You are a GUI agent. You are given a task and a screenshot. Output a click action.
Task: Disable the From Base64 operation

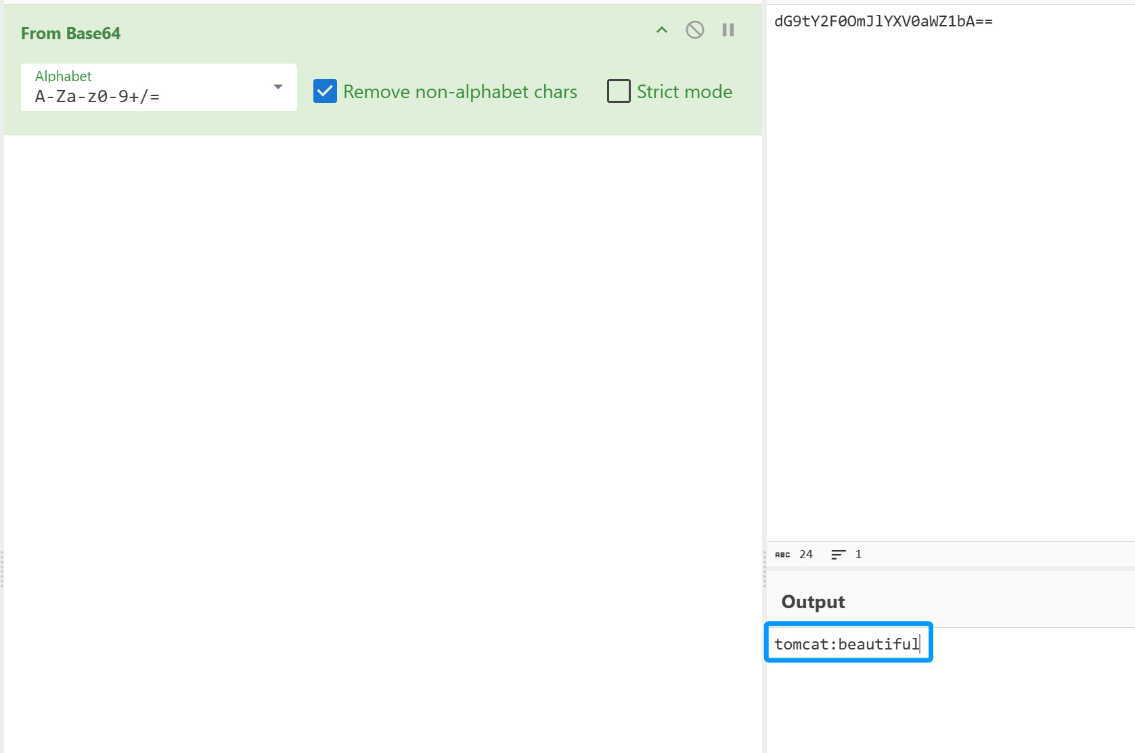[x=695, y=30]
